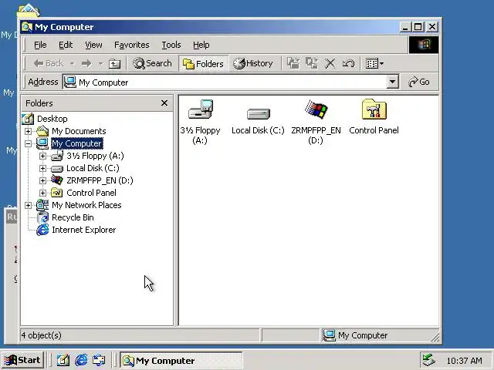494x370 pixels.
Task: Open the View menu
Action: click(93, 45)
